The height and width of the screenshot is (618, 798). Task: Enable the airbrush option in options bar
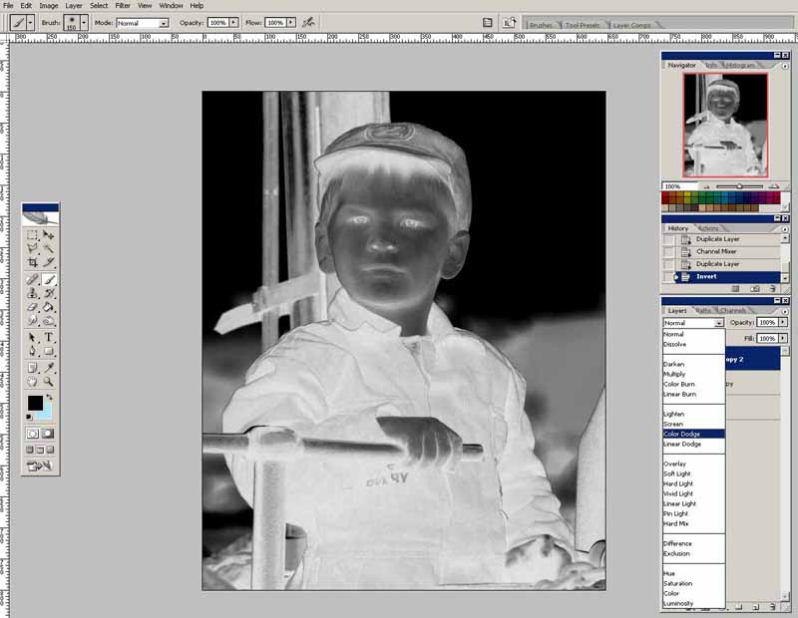(309, 21)
